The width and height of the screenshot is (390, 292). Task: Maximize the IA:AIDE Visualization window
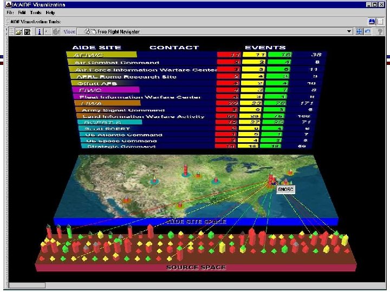click(375, 4)
